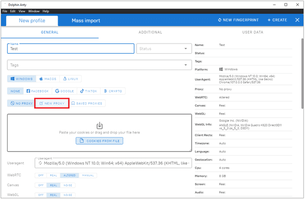Screen dimensions: 305x200
Task: Set WebGL to Real
Action: tap(54, 195)
